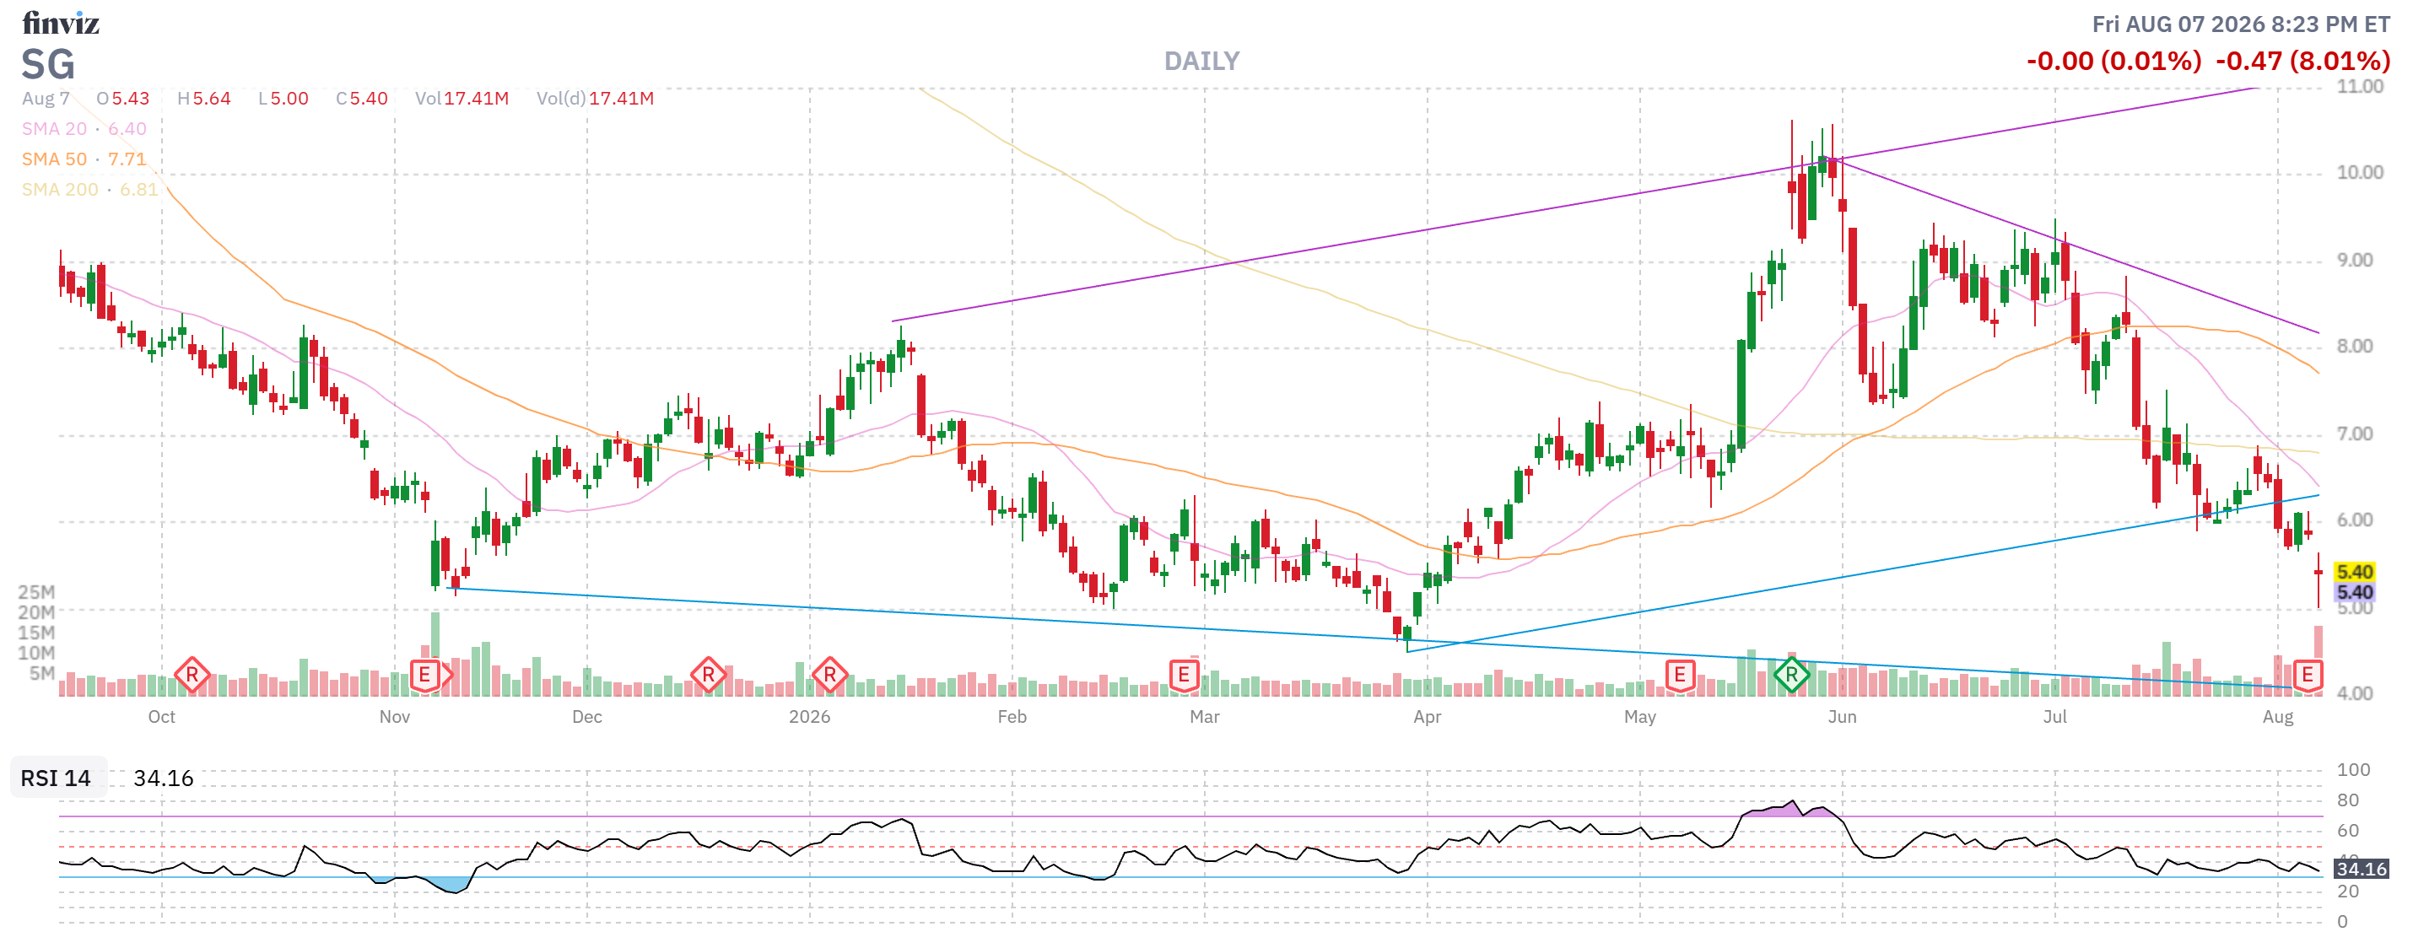This screenshot has width=2413, height=948.
Task: Click the 80 label on the RSI axis
Action: pyautogui.click(x=2347, y=801)
